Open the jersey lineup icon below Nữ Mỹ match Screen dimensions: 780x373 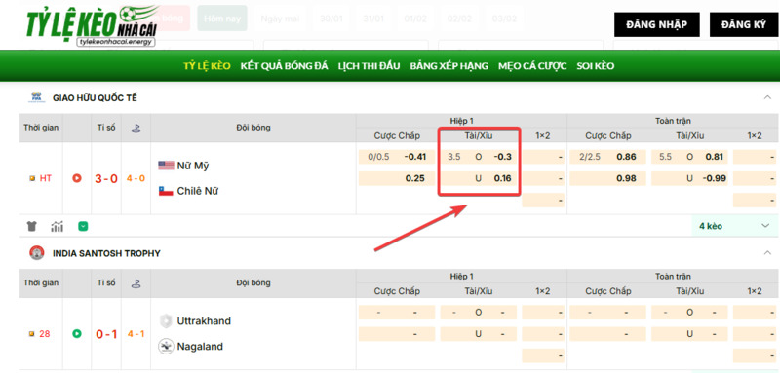(32, 227)
